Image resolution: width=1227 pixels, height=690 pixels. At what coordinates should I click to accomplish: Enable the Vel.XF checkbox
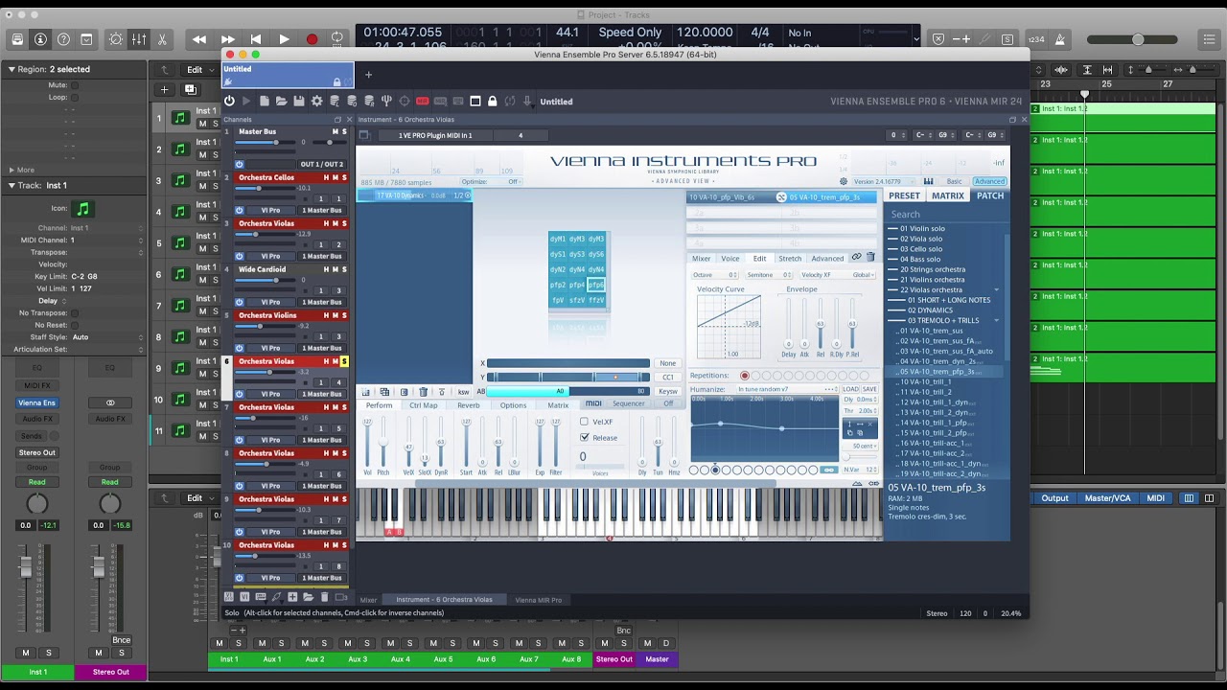pos(584,422)
